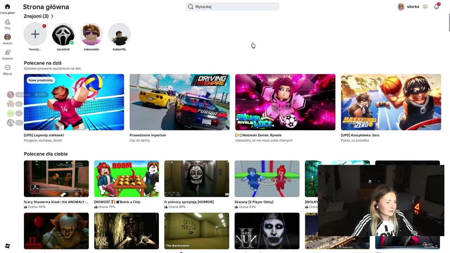Open the Impreza party icon in sidebar
The width and height of the screenshot is (450, 253).
pyautogui.click(x=7, y=52)
